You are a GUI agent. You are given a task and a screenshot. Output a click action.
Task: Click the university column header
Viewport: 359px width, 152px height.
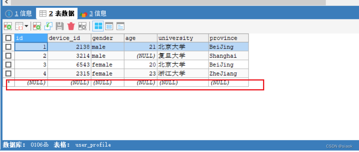click(x=183, y=38)
